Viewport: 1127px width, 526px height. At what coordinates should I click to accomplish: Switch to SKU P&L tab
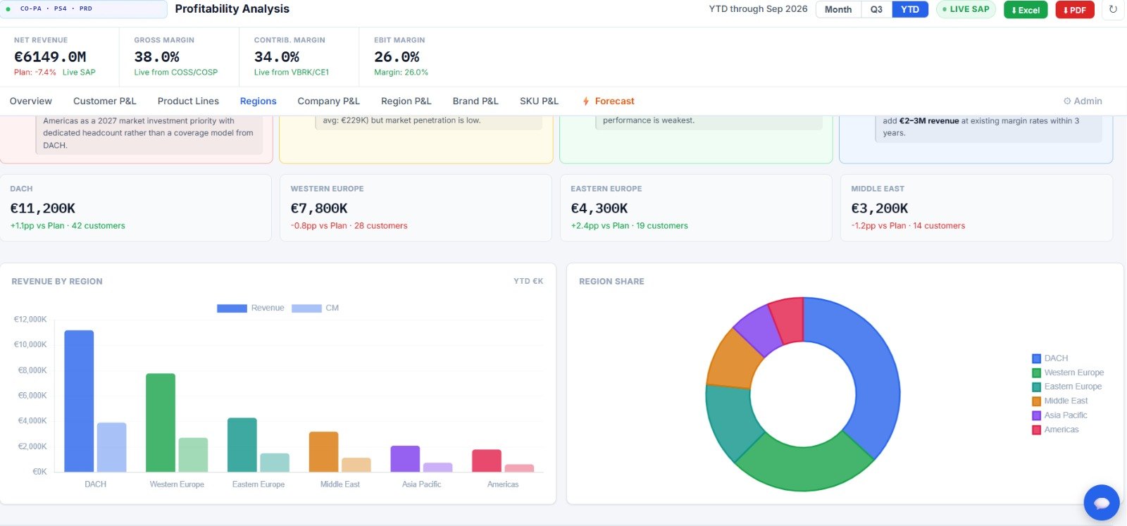coord(539,101)
